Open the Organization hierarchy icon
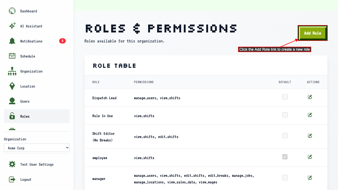 click(x=12, y=71)
